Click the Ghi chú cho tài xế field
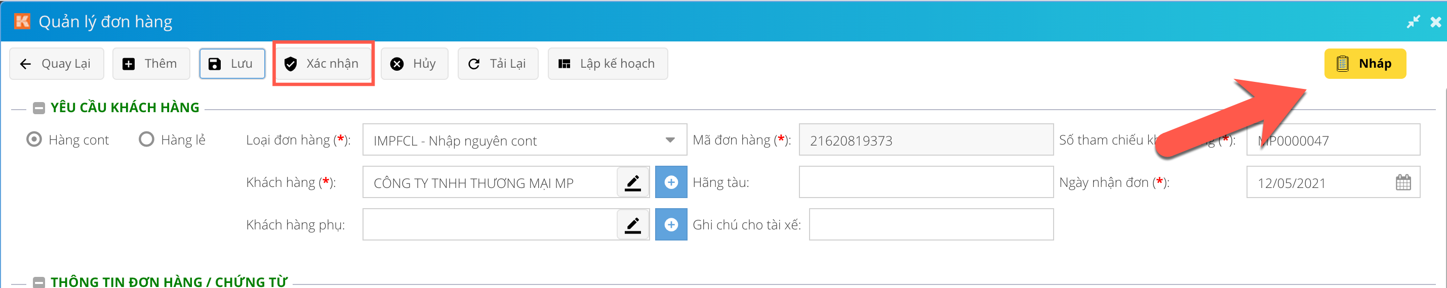 930,225
